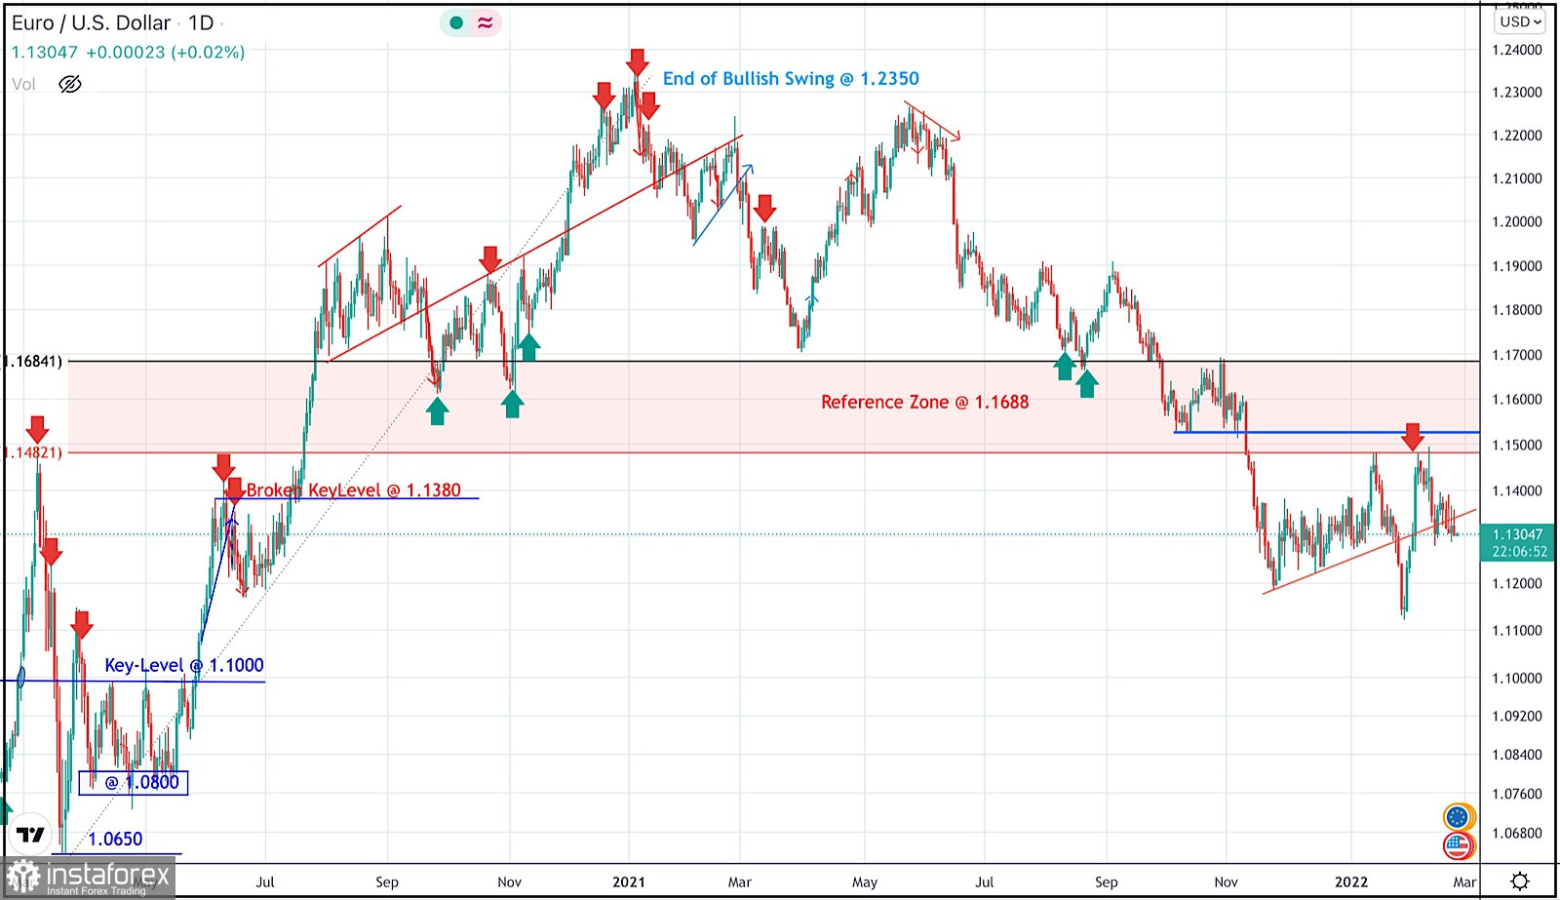This screenshot has height=900, width=1560.
Task: Open the USD currency dropdown
Action: tap(1521, 21)
